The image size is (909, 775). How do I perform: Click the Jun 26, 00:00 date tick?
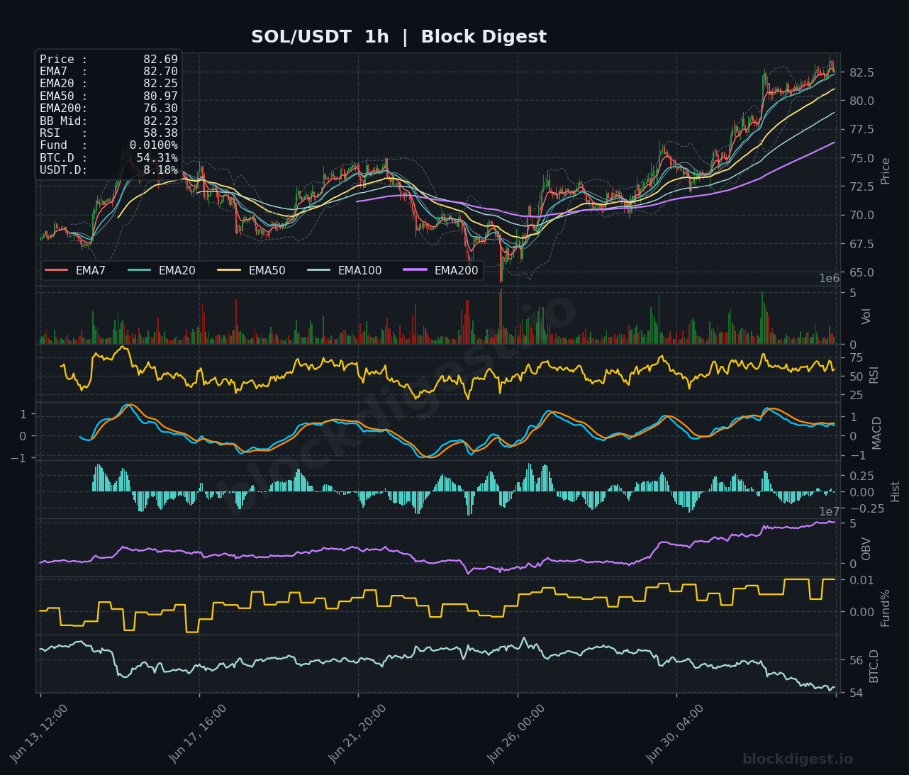tap(516, 734)
